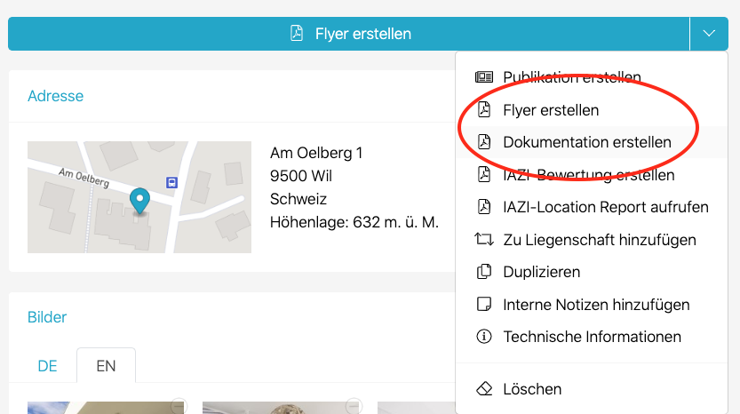Click the eraser icon next to Löschen
The height and width of the screenshot is (414, 740).
tap(484, 389)
